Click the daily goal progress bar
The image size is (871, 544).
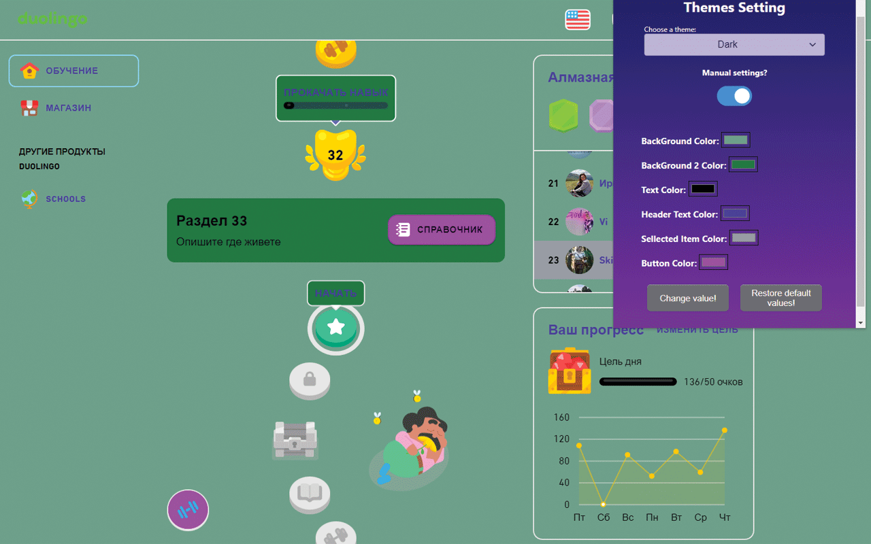click(x=638, y=382)
